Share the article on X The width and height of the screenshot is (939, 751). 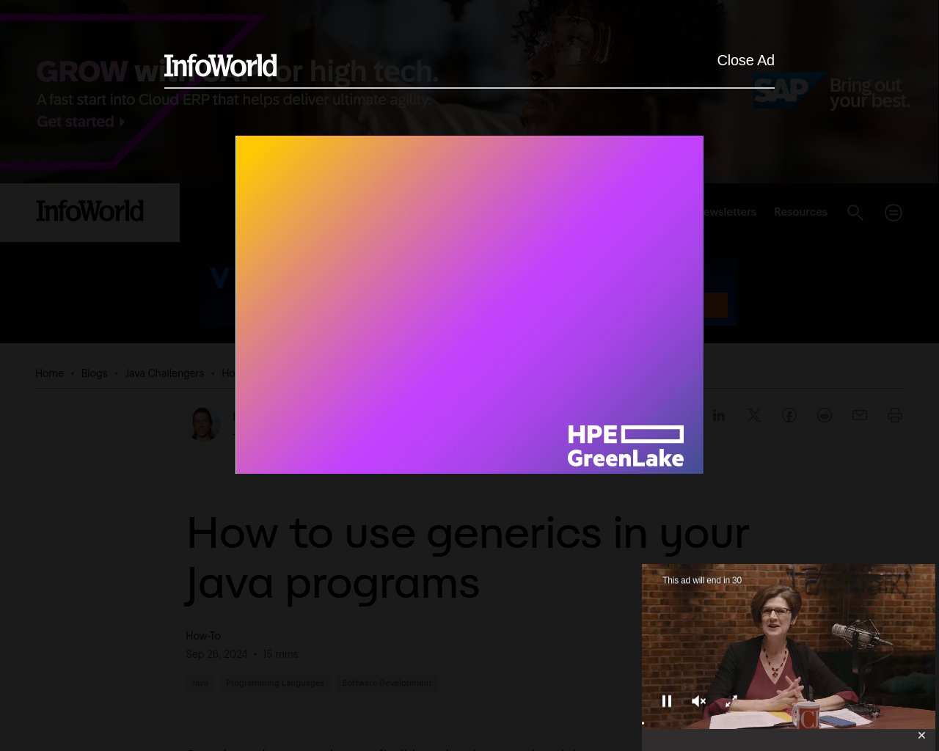coord(754,415)
